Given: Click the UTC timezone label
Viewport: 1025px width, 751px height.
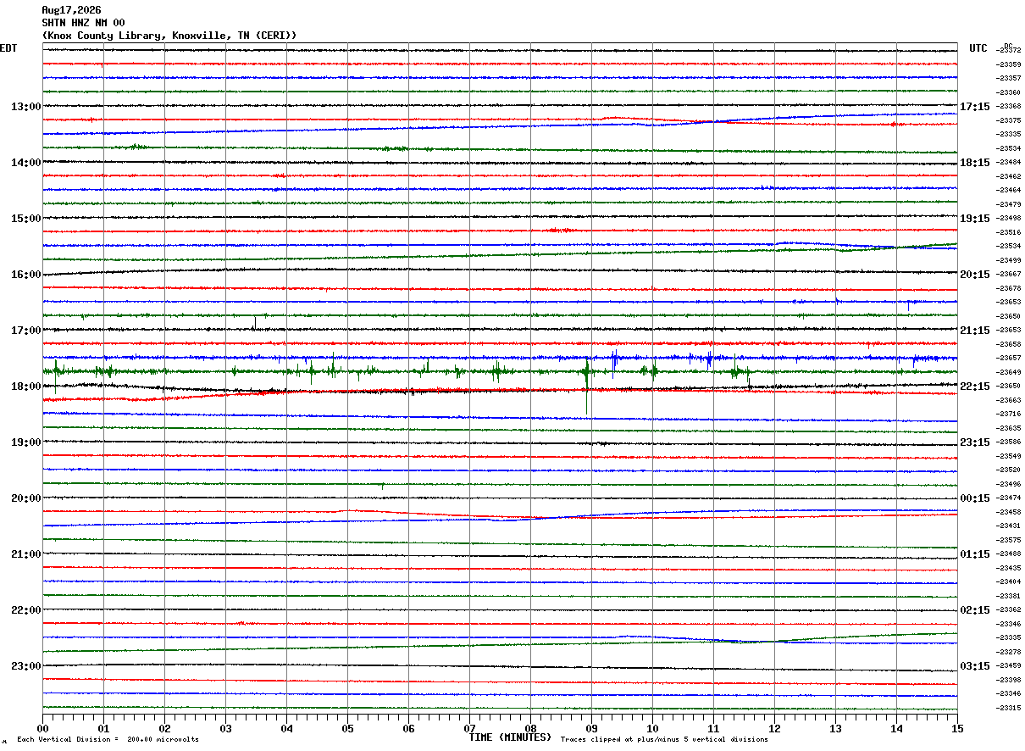Looking at the screenshot, I should pyautogui.click(x=978, y=48).
